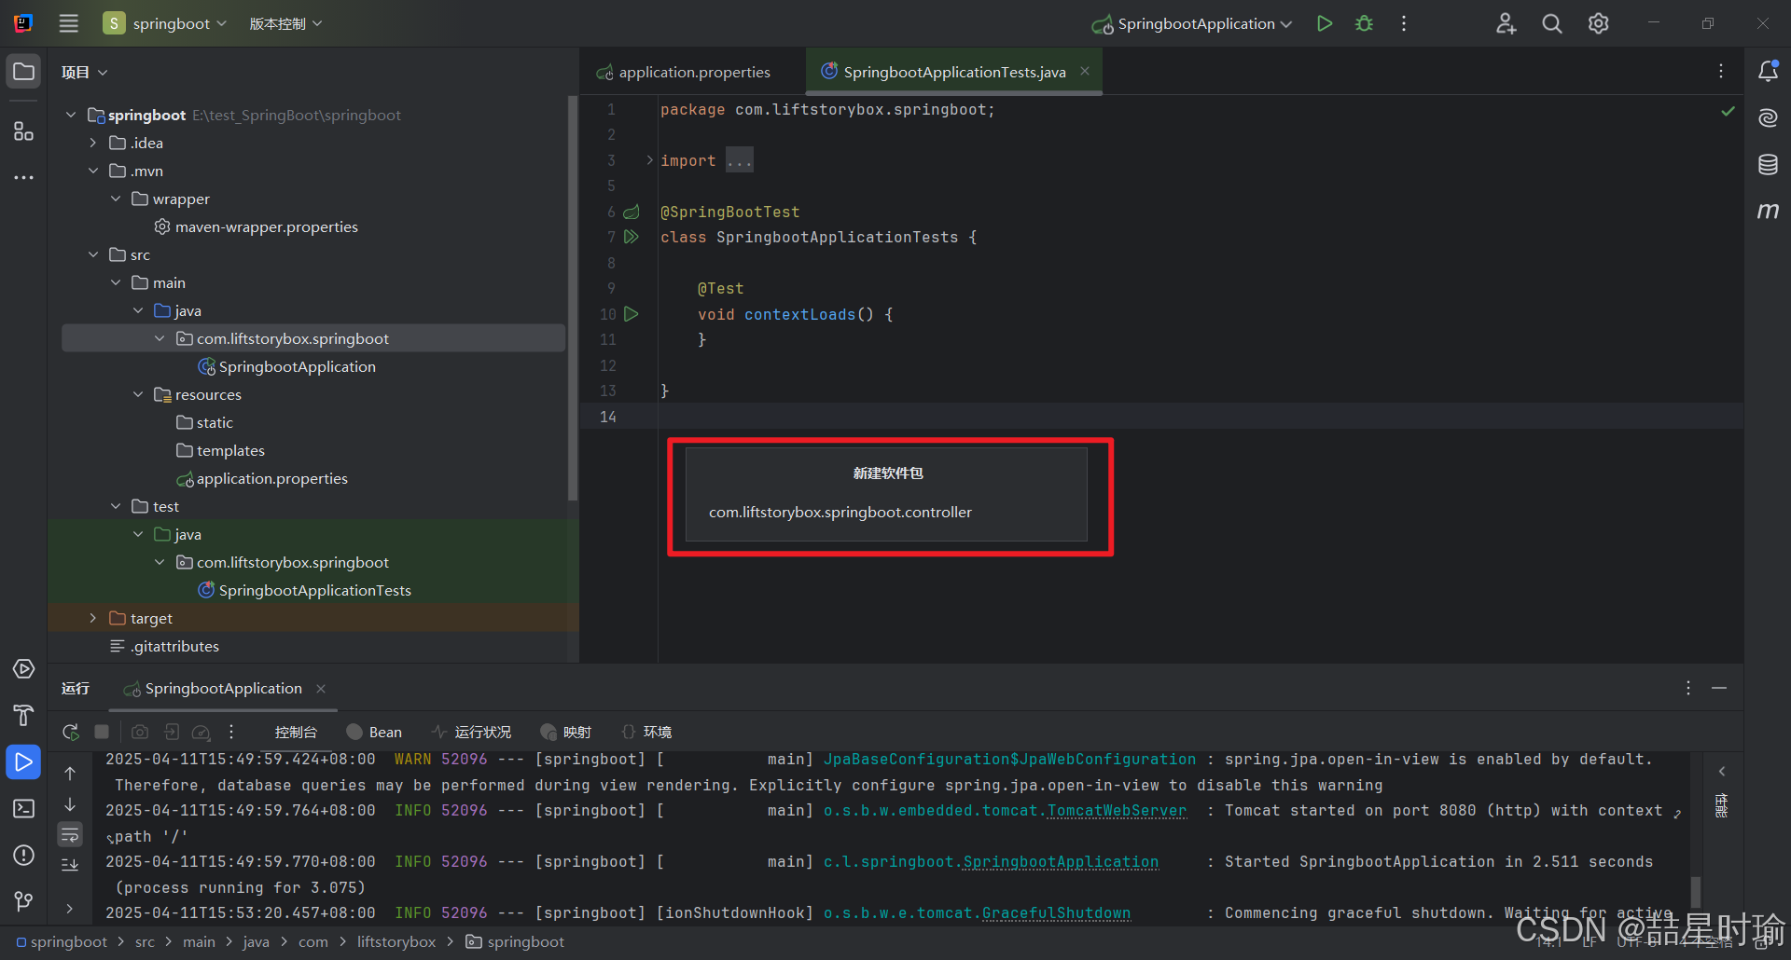Viewport: 1791px width, 960px height.
Task: Click GracefulShutdown link in console
Action: point(1056,913)
